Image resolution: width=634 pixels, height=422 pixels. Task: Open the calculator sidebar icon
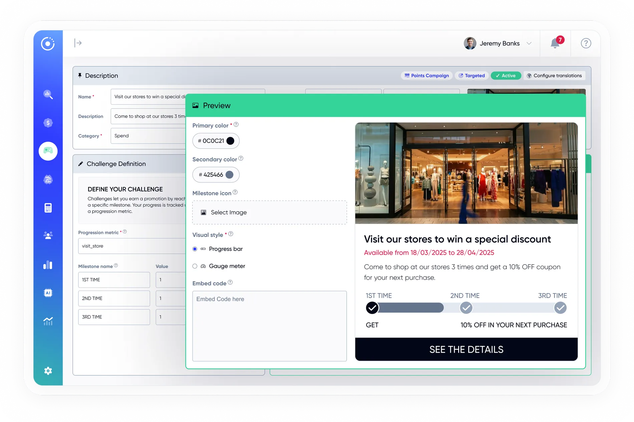click(48, 208)
